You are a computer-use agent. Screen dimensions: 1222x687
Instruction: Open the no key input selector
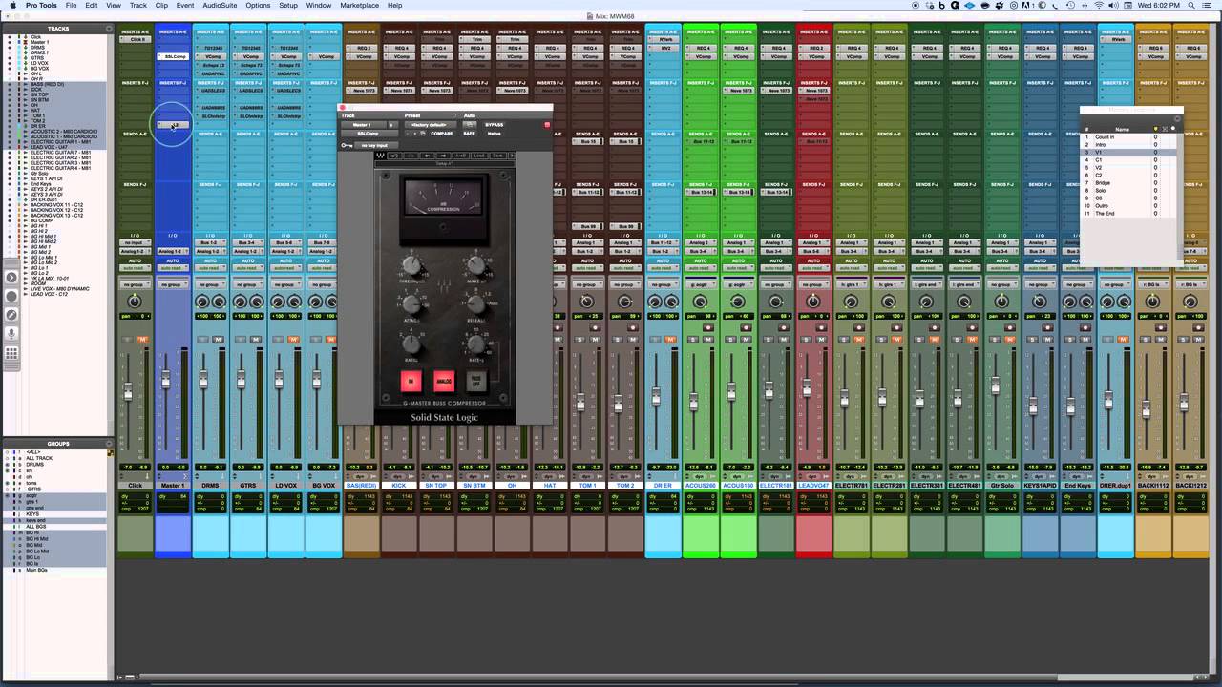pos(376,146)
